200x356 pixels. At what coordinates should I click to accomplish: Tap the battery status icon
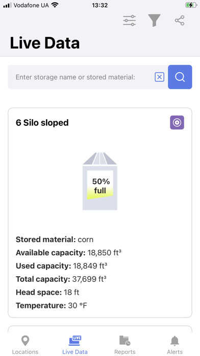point(191,5)
